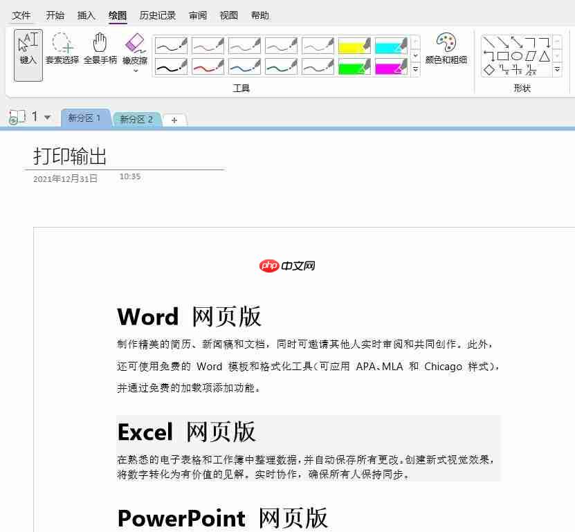Click the PowerPoint 网页版 heading
This screenshot has width=575, height=532.
pyautogui.click(x=222, y=518)
